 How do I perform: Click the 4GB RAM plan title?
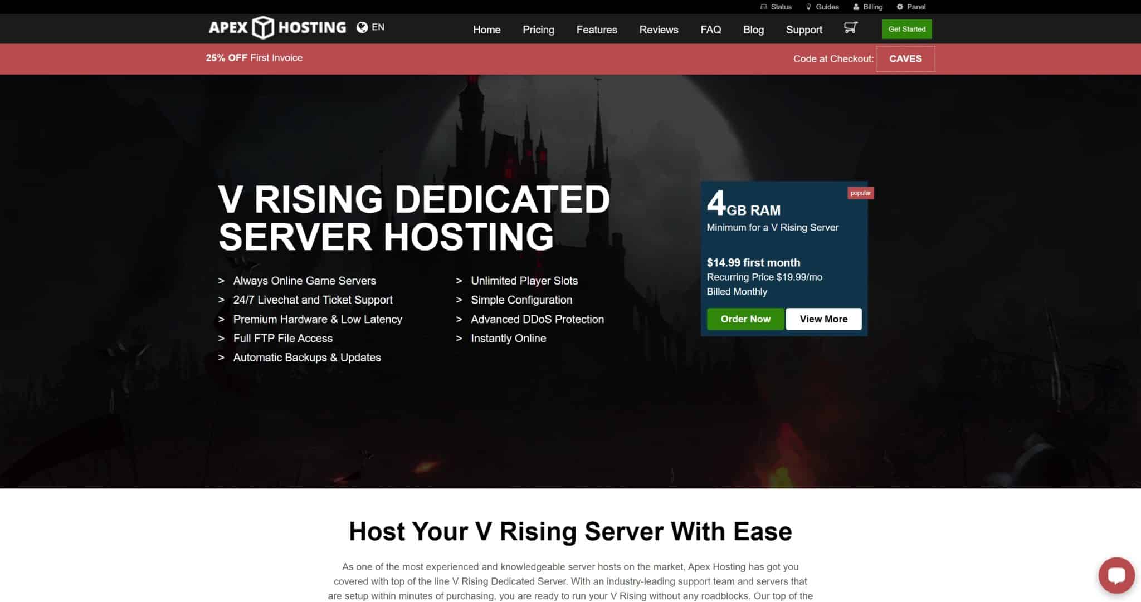tap(744, 204)
